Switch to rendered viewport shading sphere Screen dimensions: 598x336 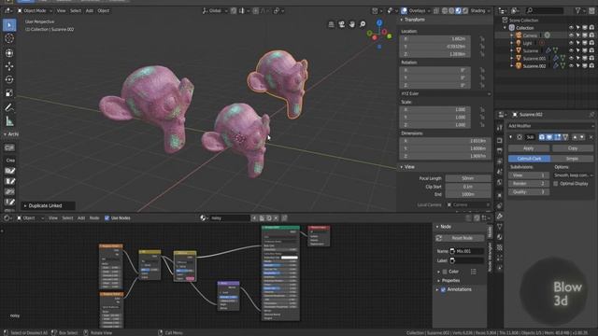[x=465, y=10]
